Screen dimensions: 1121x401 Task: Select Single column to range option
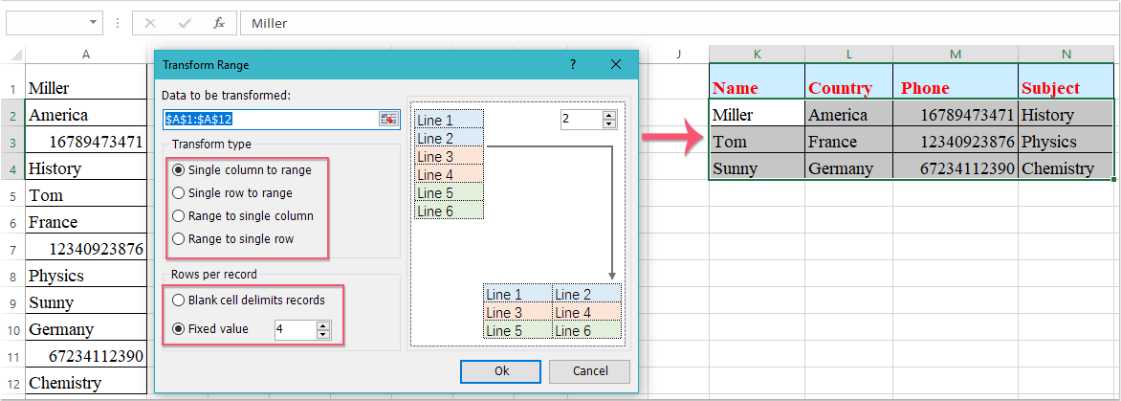click(179, 169)
